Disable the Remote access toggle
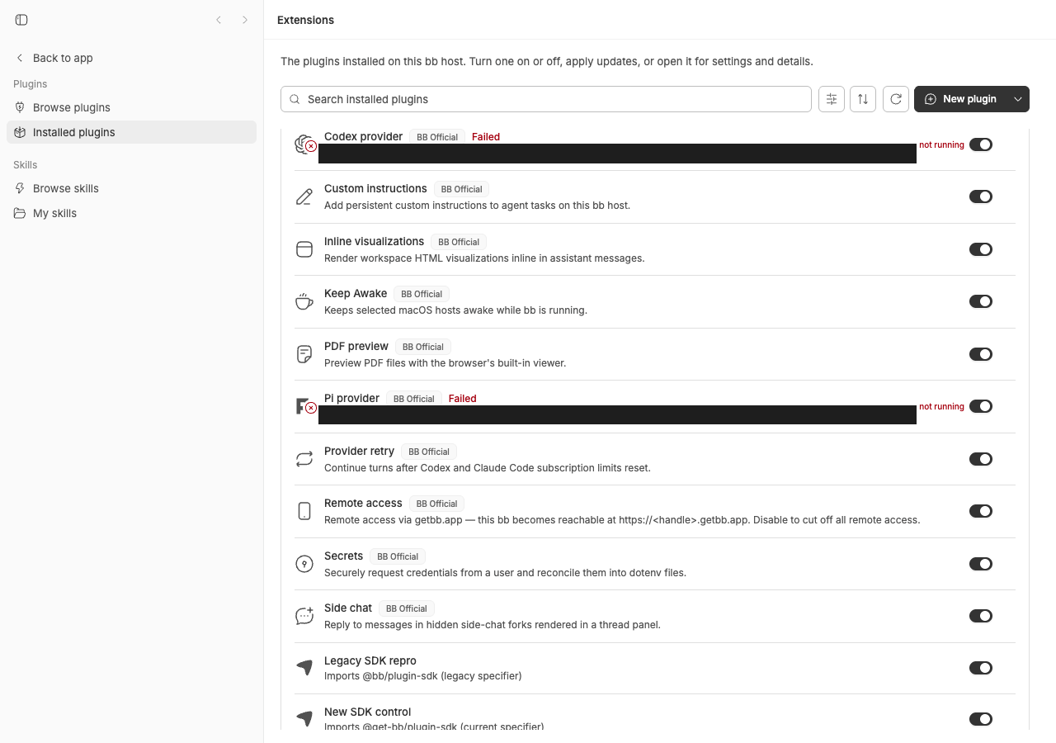Image resolution: width=1056 pixels, height=743 pixels. [981, 511]
